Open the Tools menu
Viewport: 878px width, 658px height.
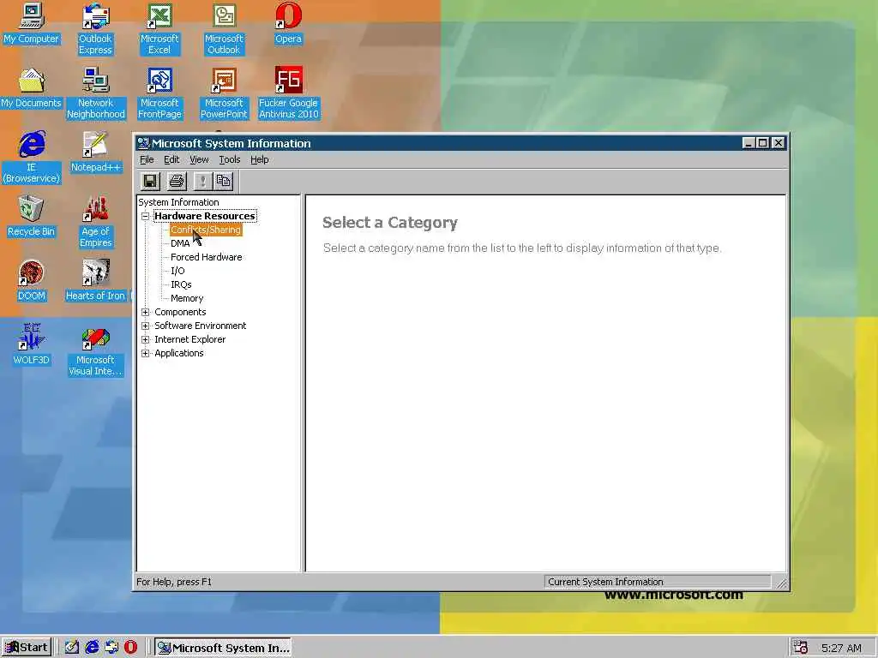[229, 159]
